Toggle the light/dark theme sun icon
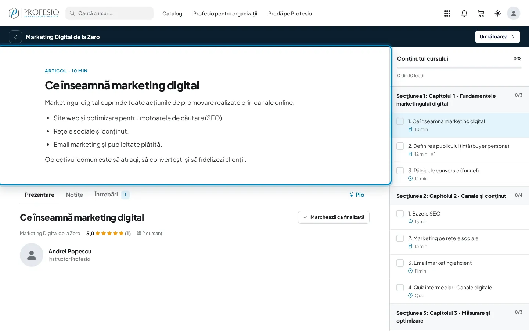The width and height of the screenshot is (529, 331). pos(498,14)
